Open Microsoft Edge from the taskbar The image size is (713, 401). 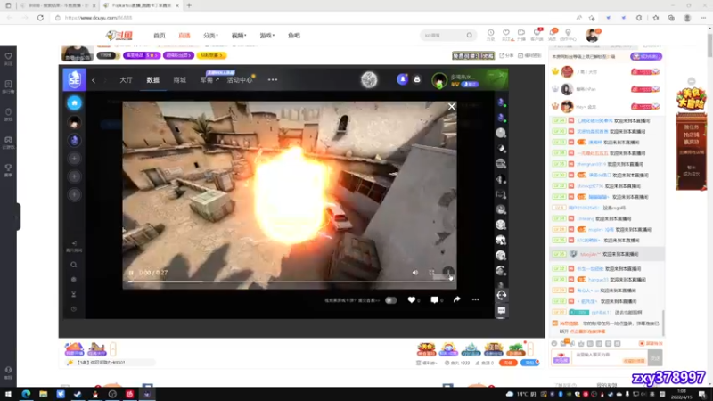[x=26, y=394]
